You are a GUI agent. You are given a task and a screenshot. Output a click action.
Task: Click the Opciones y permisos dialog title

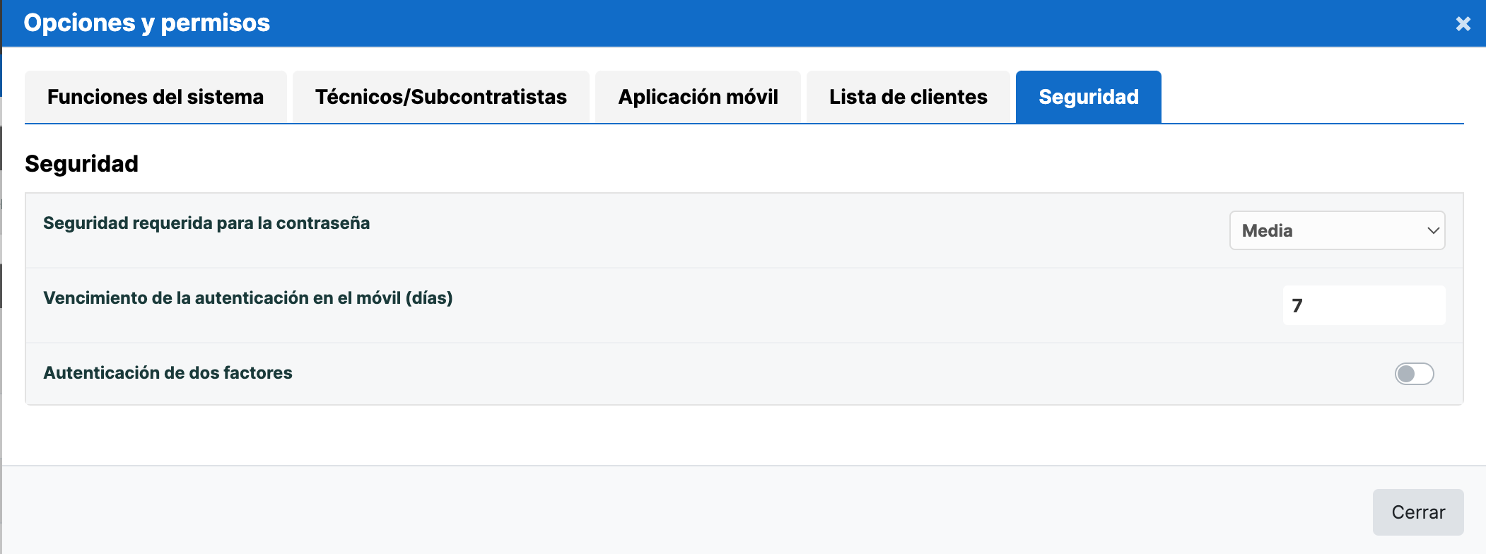[147, 23]
